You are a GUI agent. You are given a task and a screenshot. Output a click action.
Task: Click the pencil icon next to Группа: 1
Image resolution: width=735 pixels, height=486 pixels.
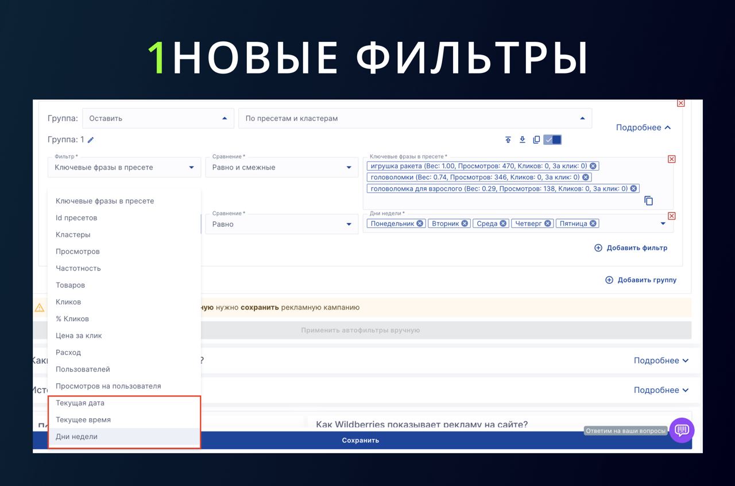tap(91, 140)
